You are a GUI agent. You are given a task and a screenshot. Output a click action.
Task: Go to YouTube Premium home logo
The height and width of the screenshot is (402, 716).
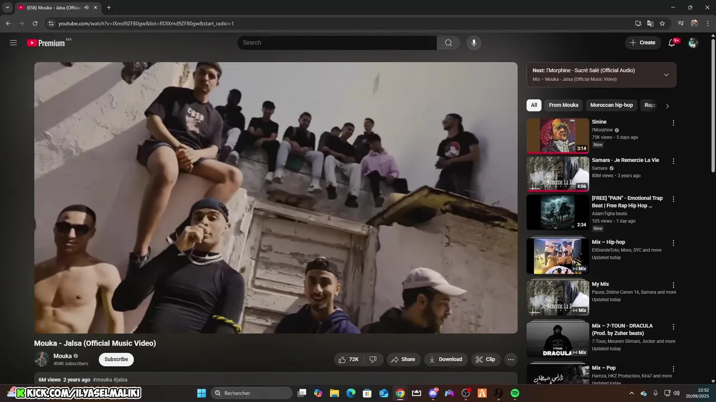46,42
